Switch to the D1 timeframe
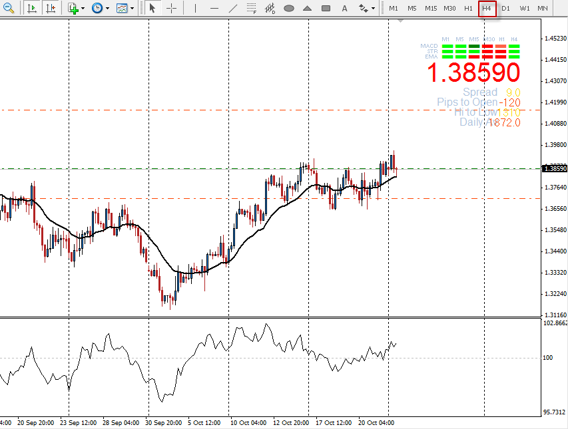Viewport: 568px width, 429px height. (506, 9)
